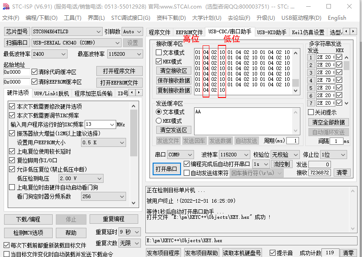Screen dimensions: 362x257
Task: Click left arrow of 硬件选项 tab strip
Action: (132, 93)
